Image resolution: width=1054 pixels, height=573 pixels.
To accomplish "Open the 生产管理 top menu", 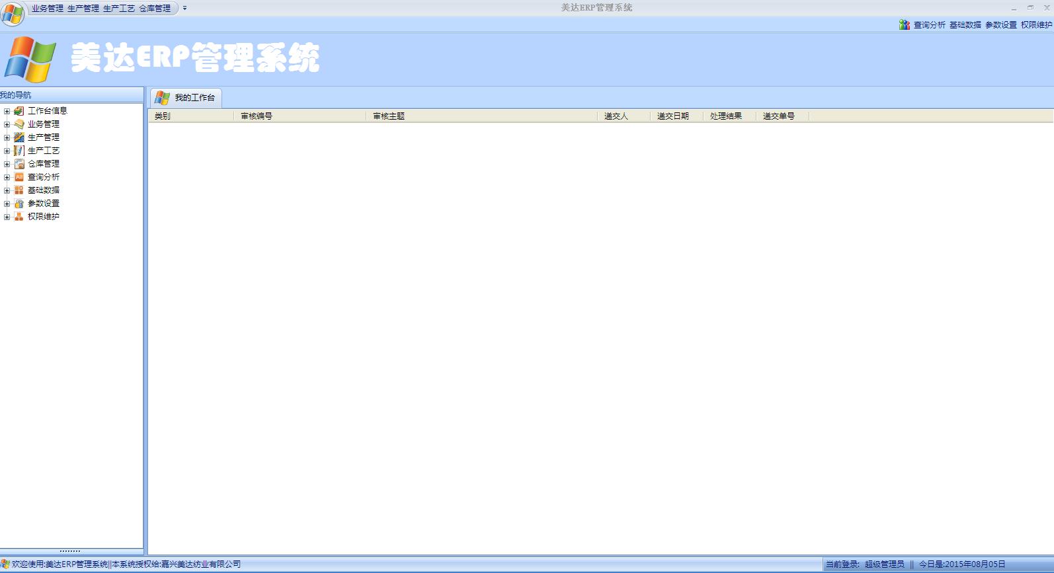I will 83,9.
